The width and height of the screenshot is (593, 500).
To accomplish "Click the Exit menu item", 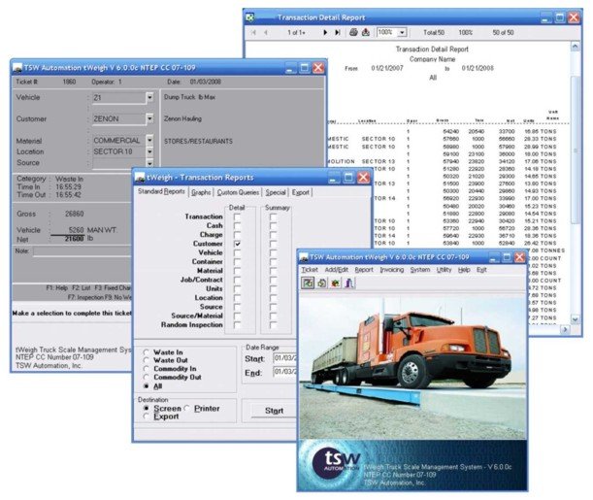I will click(x=481, y=270).
